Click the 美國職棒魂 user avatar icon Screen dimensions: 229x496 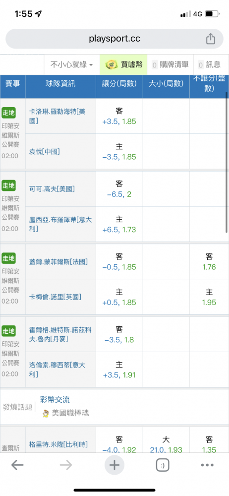[x=46, y=413]
